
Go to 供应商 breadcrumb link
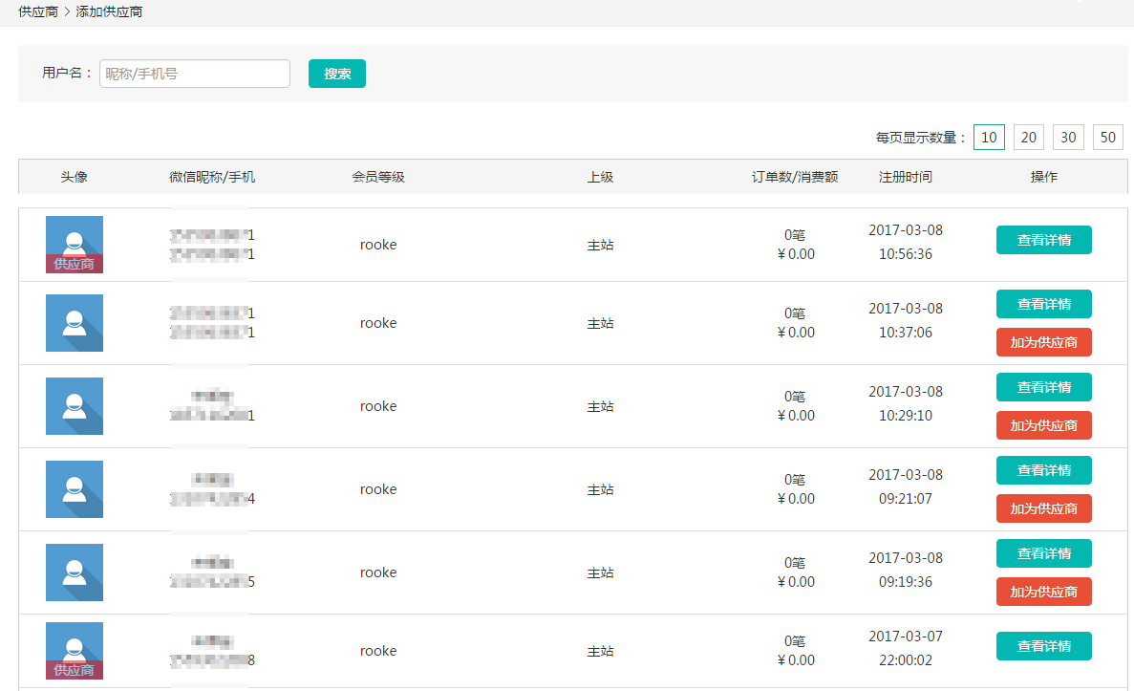38,12
